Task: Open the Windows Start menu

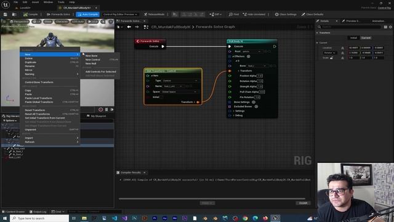Action: click(x=5, y=218)
